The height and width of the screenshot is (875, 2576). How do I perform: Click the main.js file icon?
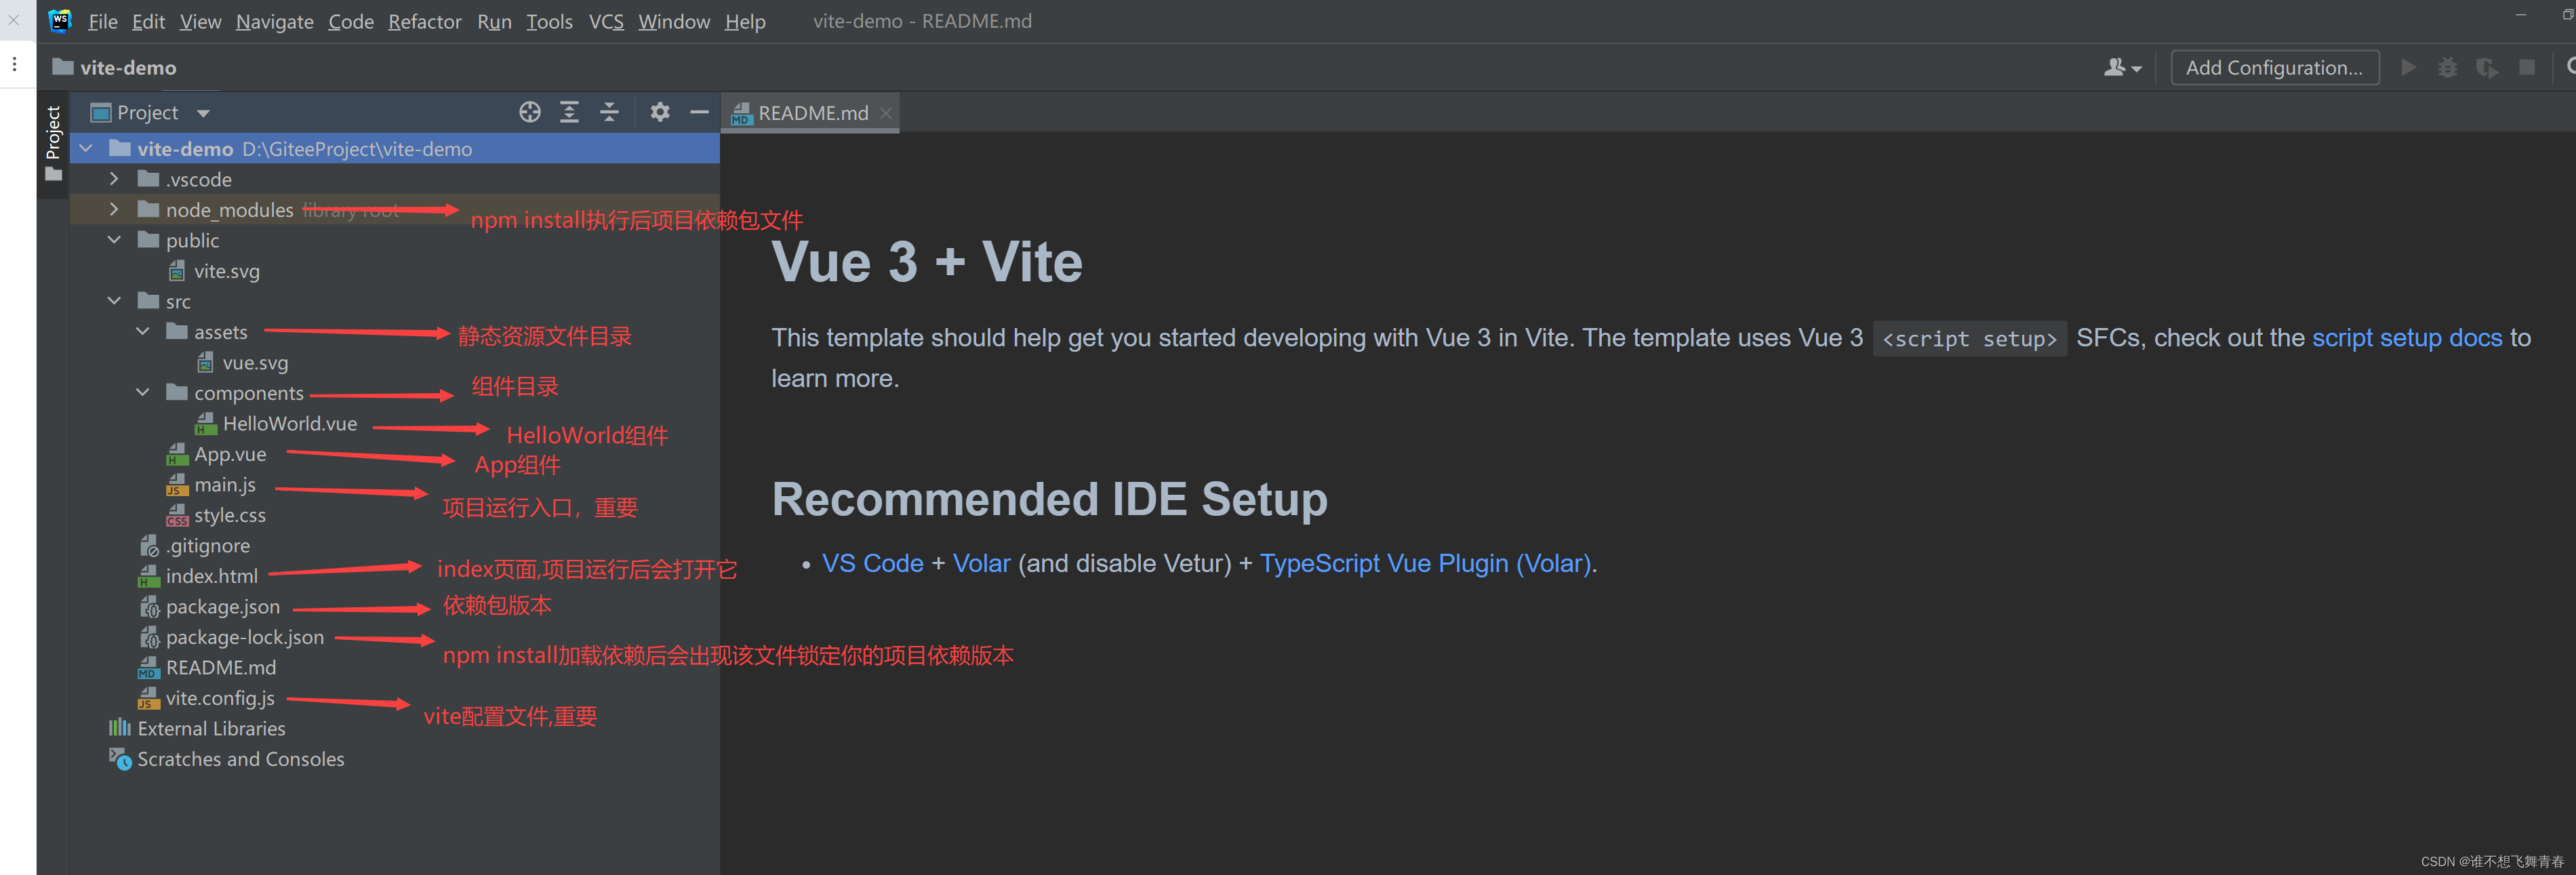(177, 485)
